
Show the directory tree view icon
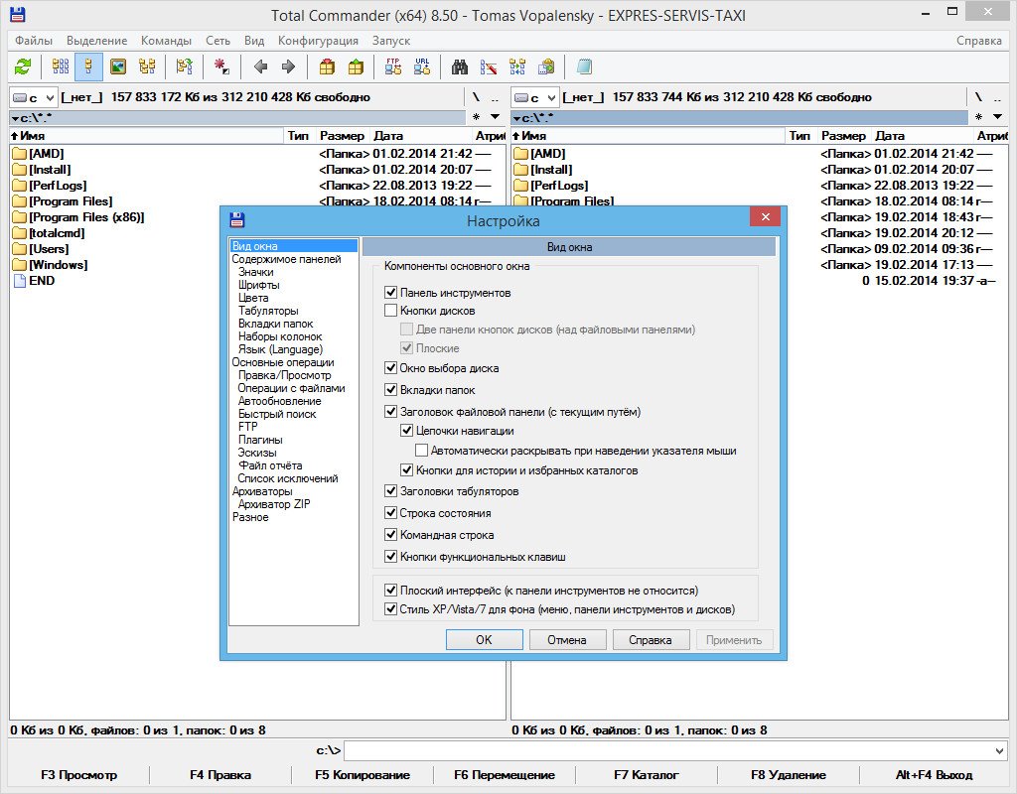[147, 66]
